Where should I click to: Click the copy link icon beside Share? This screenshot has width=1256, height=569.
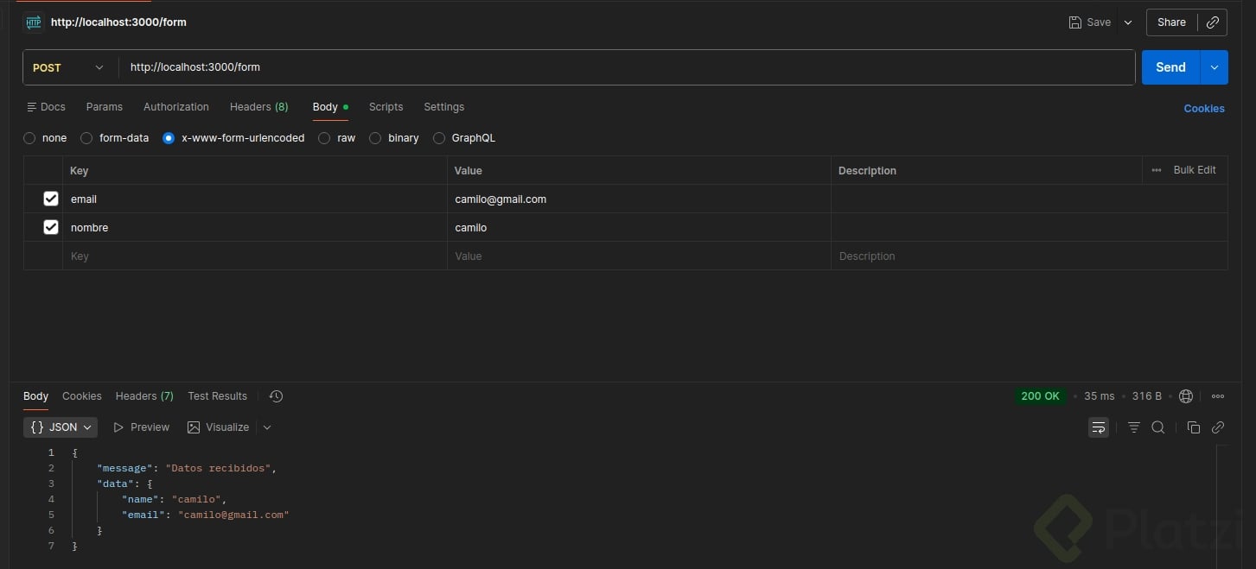tap(1213, 22)
